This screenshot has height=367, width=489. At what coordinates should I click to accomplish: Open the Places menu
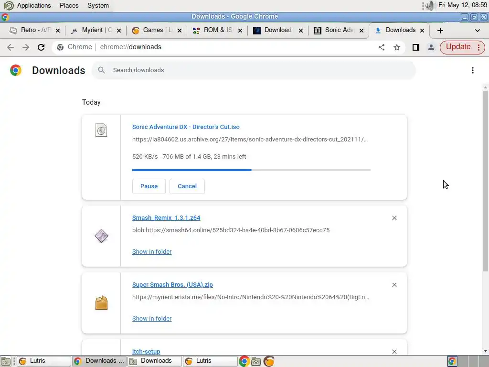(x=69, y=5)
